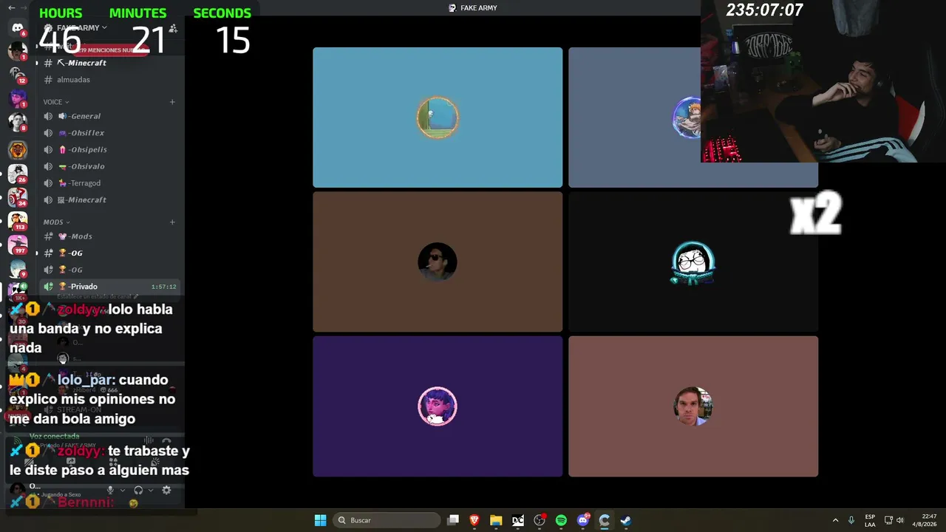Click the system tray microphone icon
The height and width of the screenshot is (532, 946).
pos(851,520)
